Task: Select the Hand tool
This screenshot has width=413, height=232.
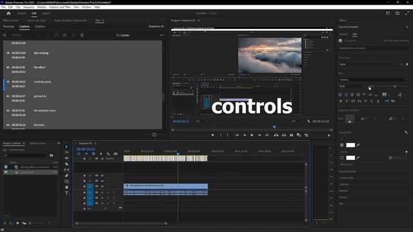Action: (x=66, y=188)
